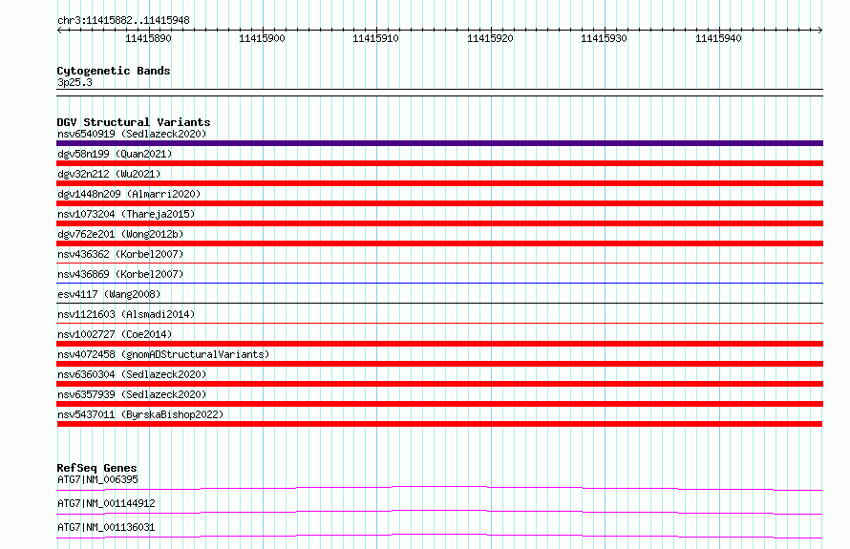This screenshot has height=549, width=850.
Task: Click the red bar under nsv1002727
Action: (x=439, y=344)
